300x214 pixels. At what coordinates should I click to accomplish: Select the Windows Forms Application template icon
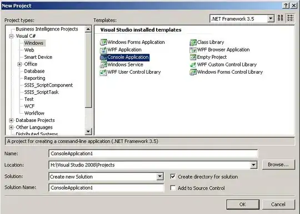point(103,42)
